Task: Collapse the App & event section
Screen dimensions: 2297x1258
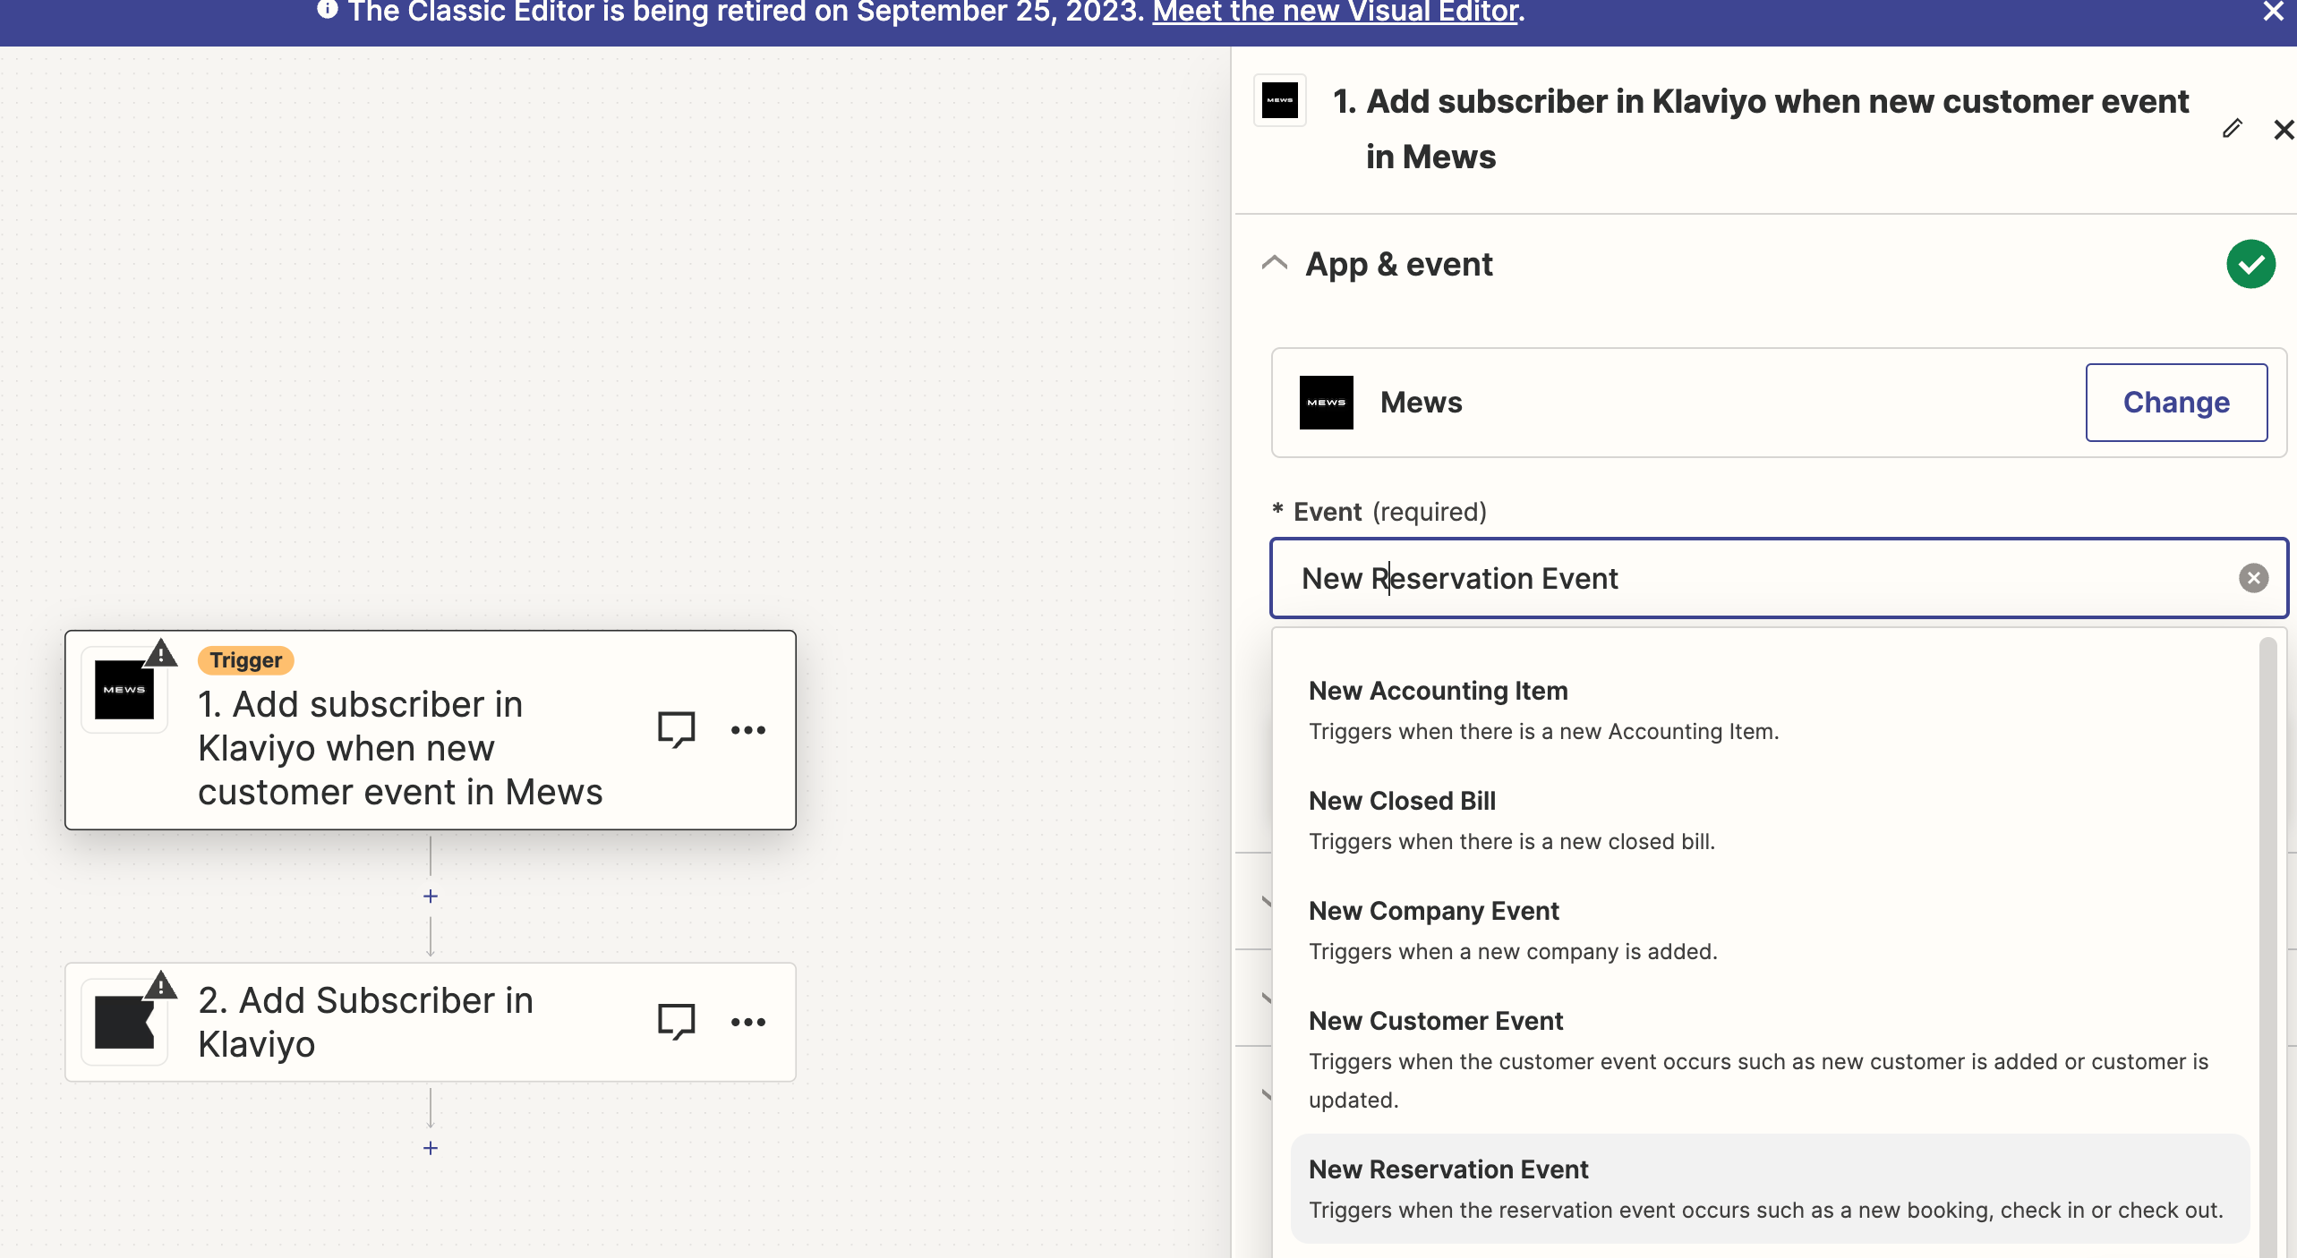Action: click(x=1275, y=263)
